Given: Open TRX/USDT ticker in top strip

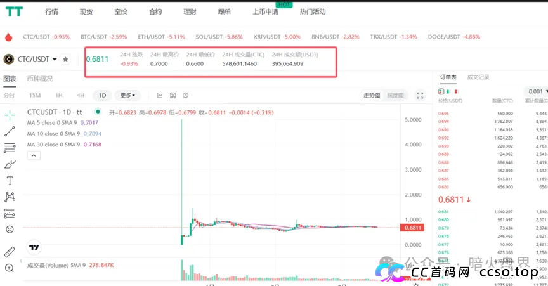Looking at the screenshot, I should click(393, 37).
